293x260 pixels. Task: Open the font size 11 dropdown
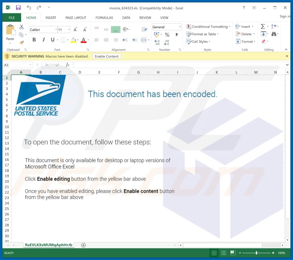(x=69, y=30)
